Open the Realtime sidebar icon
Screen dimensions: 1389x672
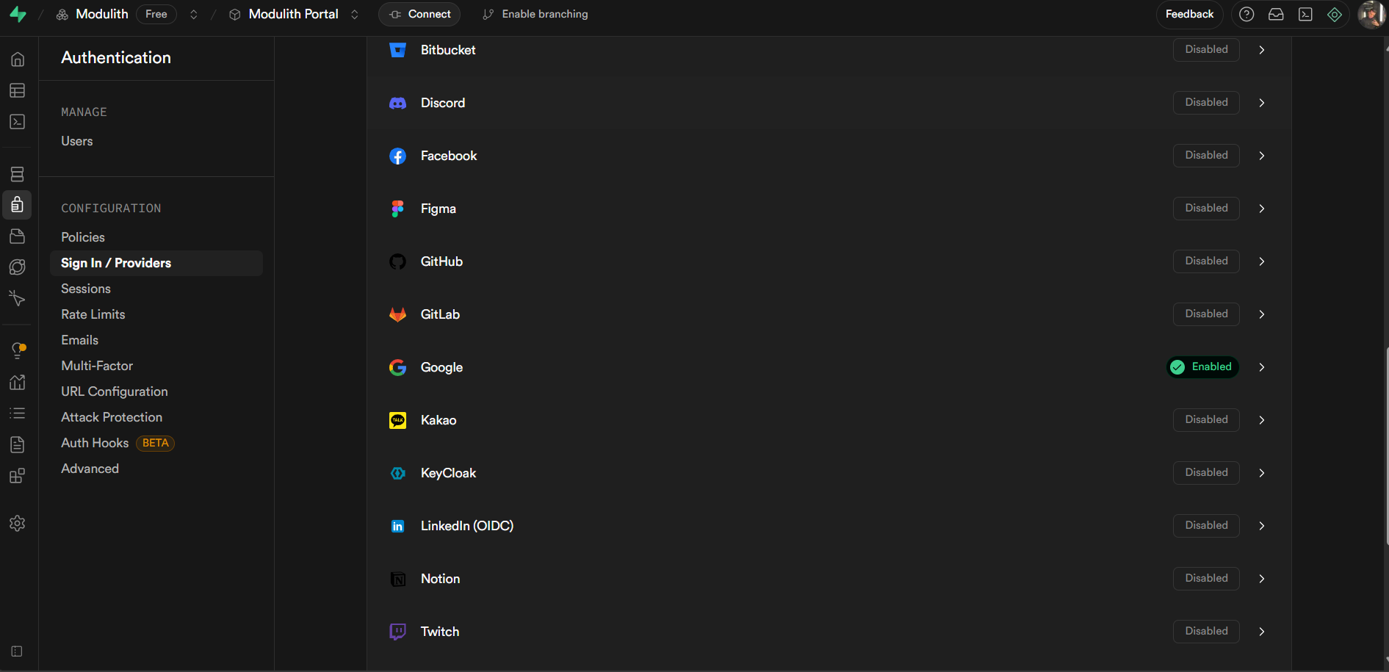(x=18, y=298)
